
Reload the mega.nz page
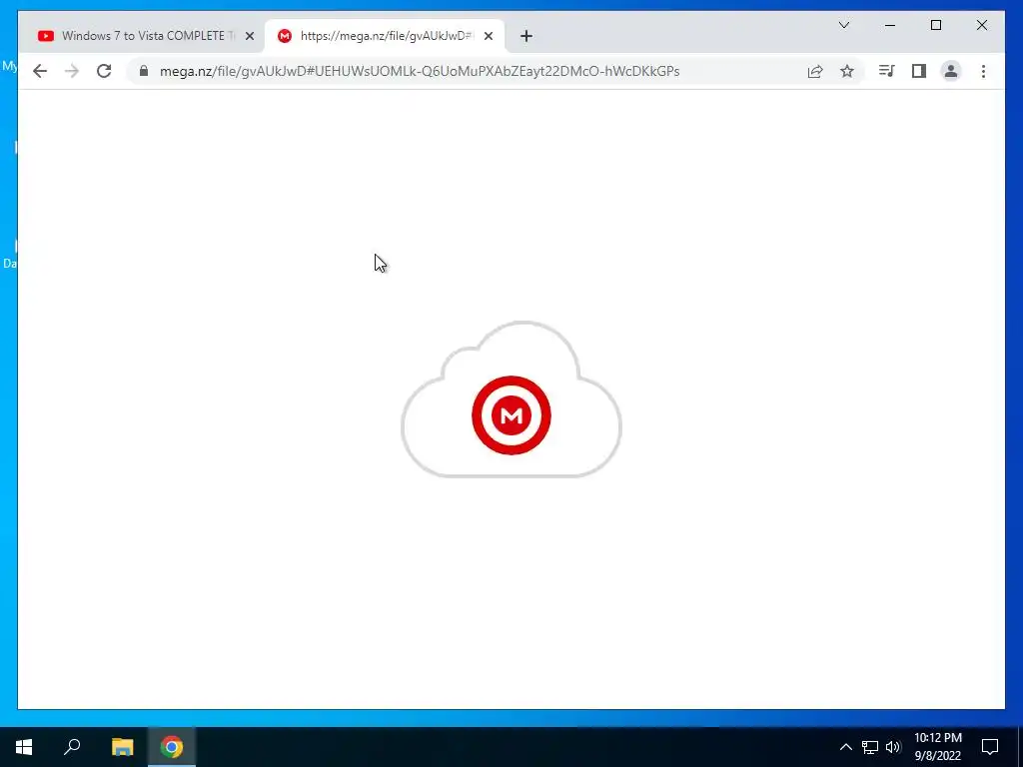pos(104,71)
